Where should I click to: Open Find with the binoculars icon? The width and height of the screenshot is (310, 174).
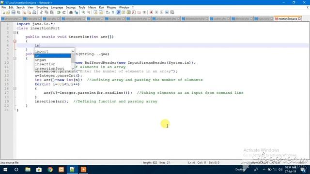point(71,12)
